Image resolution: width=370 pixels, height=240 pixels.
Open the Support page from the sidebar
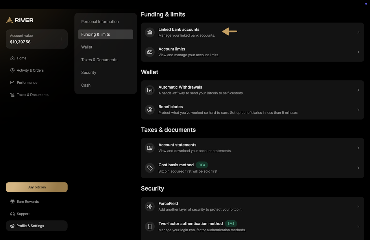[x=23, y=214]
